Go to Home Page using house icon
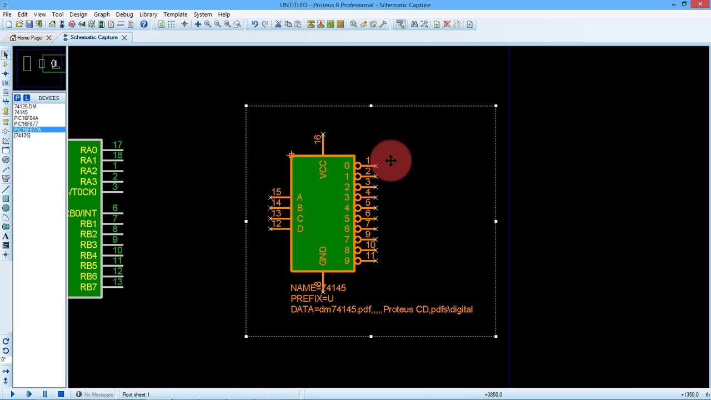The image size is (711, 400). coord(52,24)
